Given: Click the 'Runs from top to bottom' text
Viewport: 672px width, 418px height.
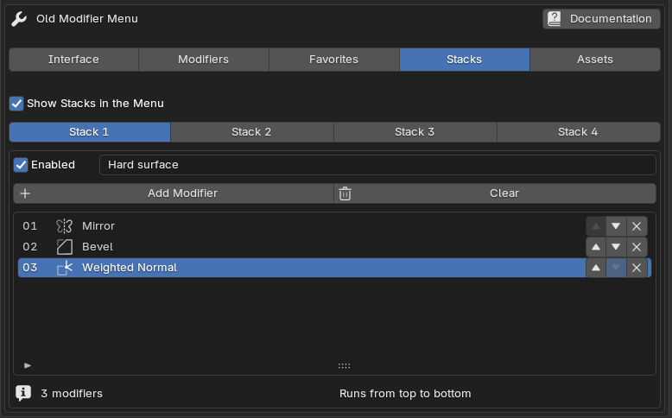Looking at the screenshot, I should pos(405,394).
